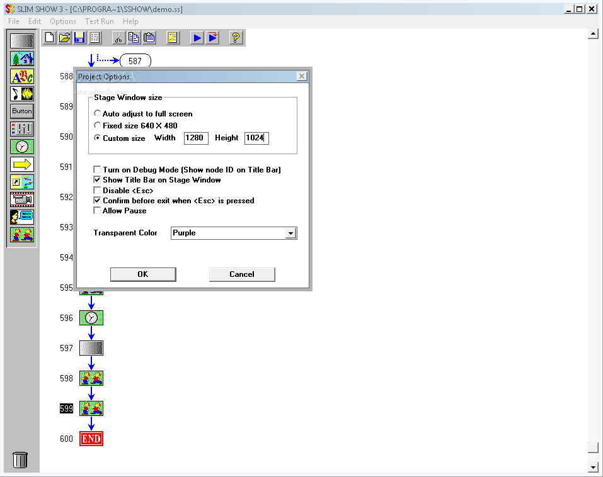Click the project options checklist toolbar icon
Image resolution: width=603 pixels, height=477 pixels.
tap(173, 38)
